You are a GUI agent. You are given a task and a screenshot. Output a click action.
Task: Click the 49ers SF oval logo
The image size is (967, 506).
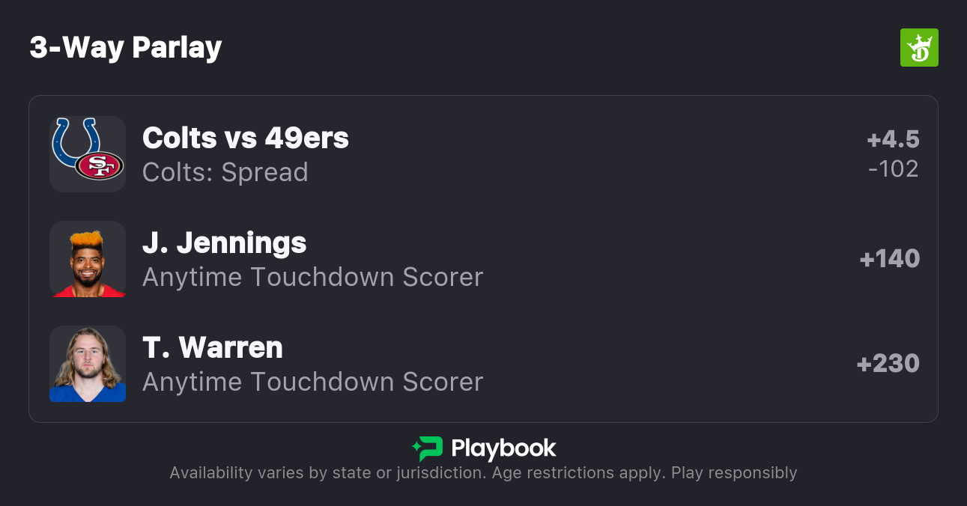[100, 165]
